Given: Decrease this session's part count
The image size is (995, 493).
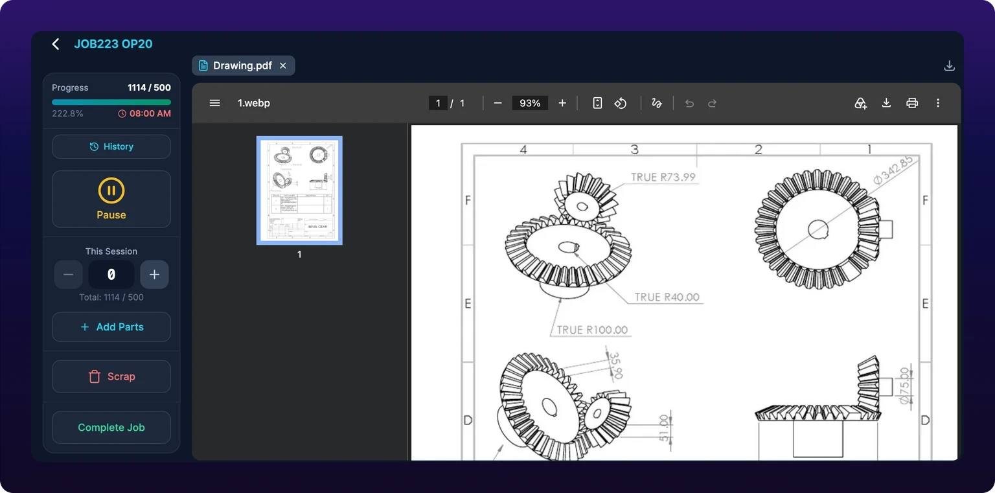Looking at the screenshot, I should coord(68,275).
